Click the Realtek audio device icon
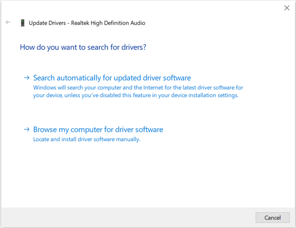The height and width of the screenshot is (228, 296). 23,23
